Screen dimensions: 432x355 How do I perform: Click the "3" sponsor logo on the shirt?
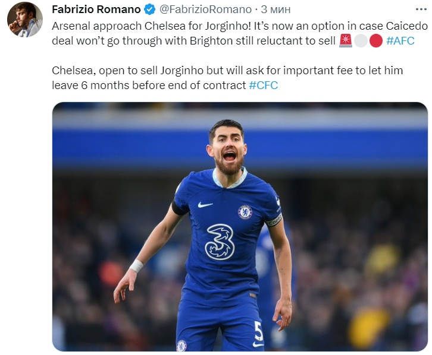[x=220, y=242]
